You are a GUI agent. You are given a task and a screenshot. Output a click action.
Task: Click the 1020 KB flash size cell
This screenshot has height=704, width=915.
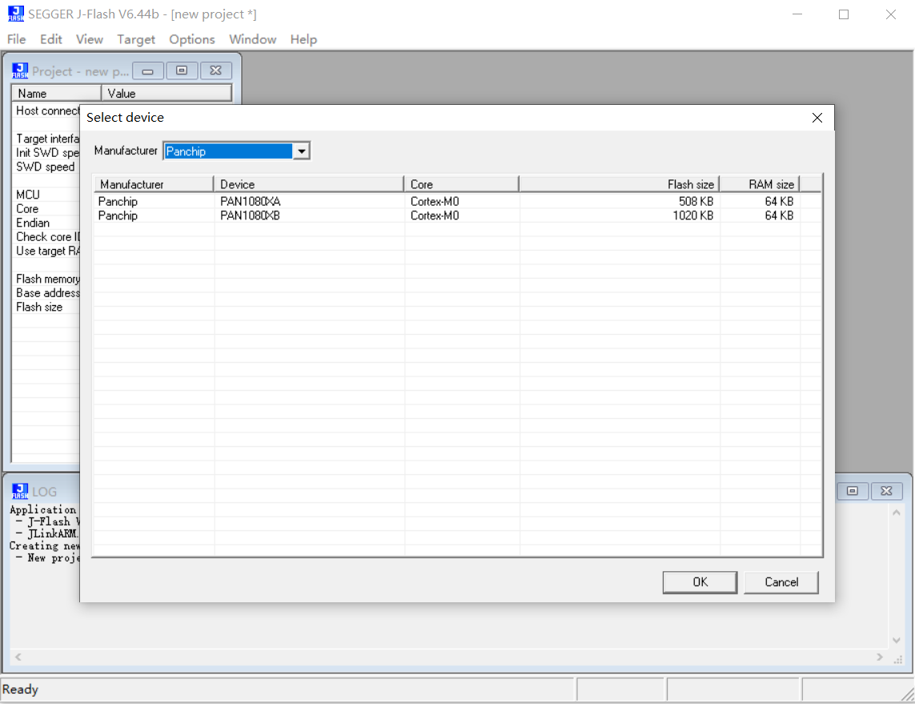pyautogui.click(x=692, y=215)
